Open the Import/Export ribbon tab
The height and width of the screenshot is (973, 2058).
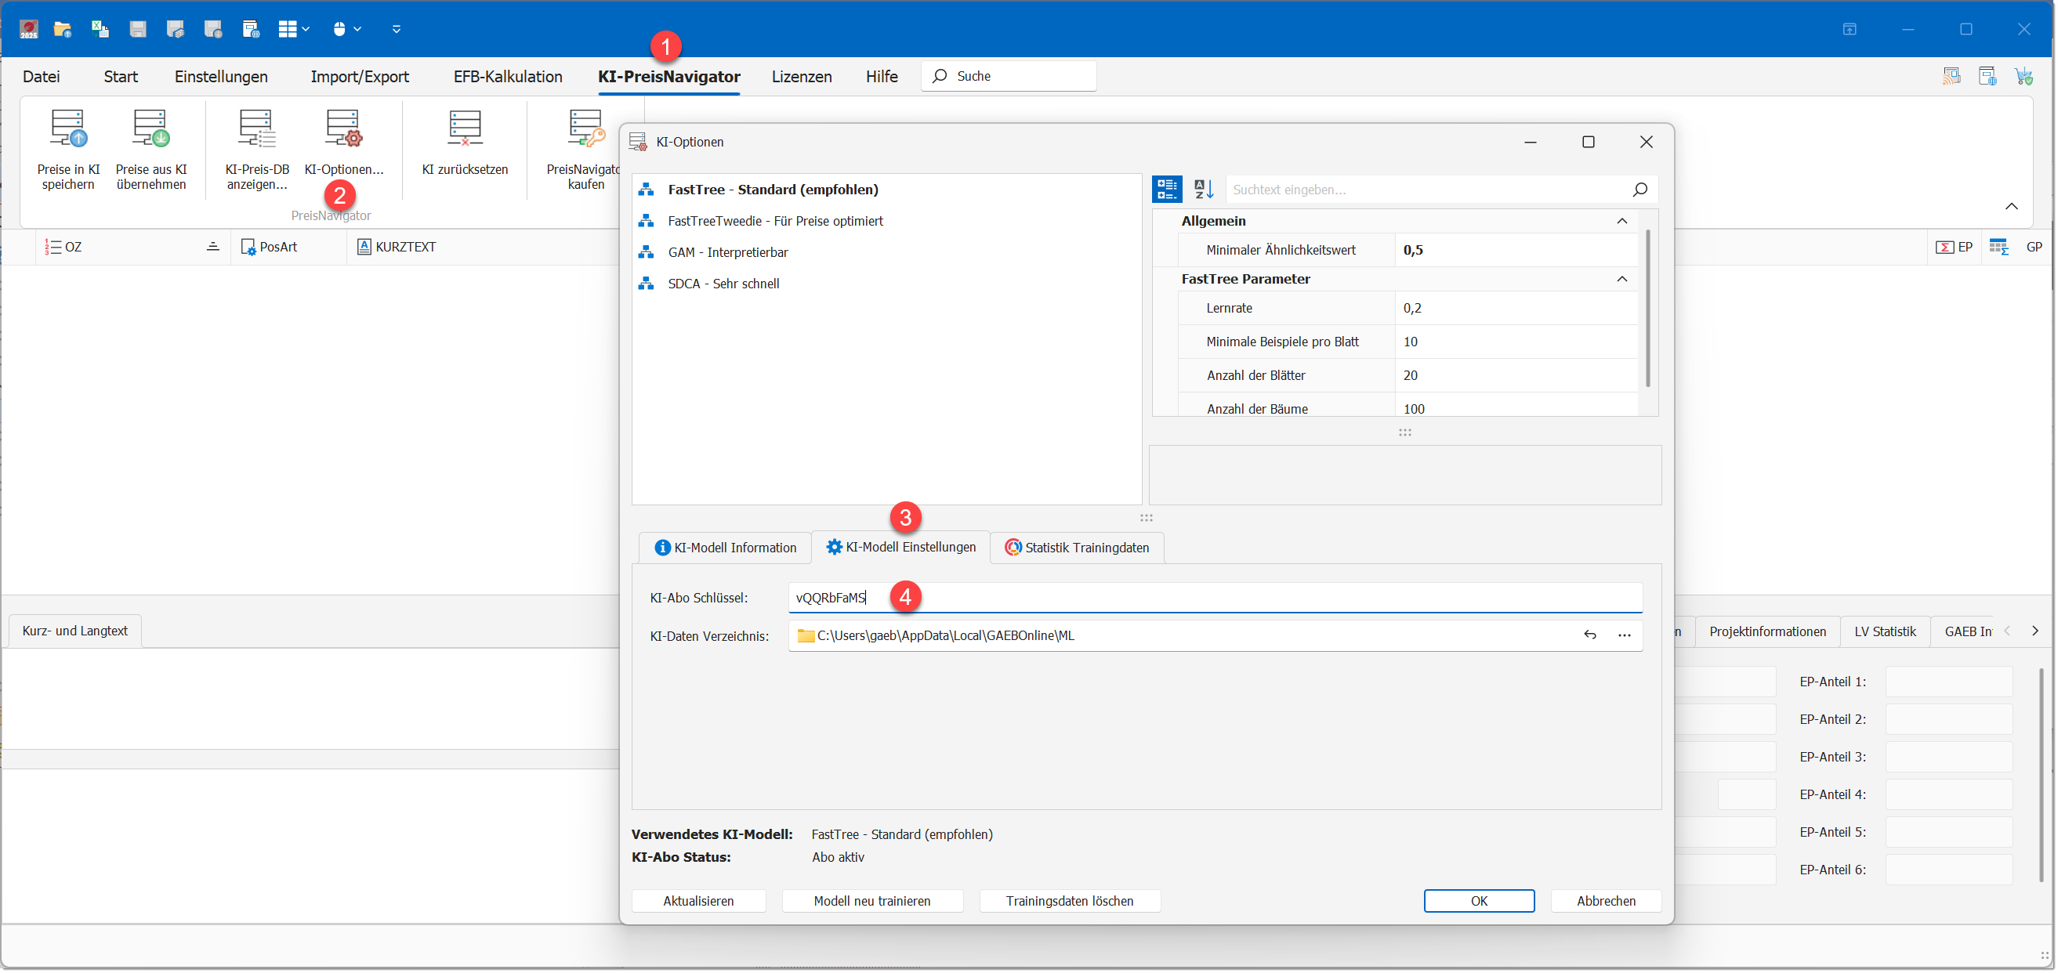(x=360, y=77)
